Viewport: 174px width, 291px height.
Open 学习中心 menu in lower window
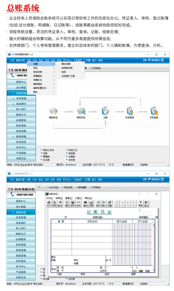click(67, 179)
